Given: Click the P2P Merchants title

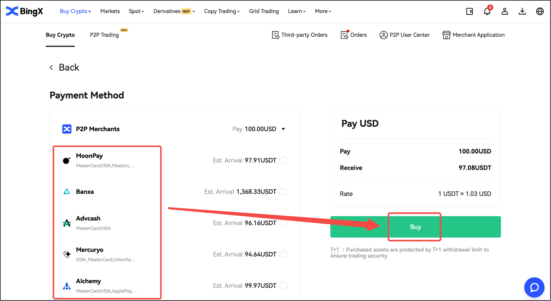Looking at the screenshot, I should (98, 129).
